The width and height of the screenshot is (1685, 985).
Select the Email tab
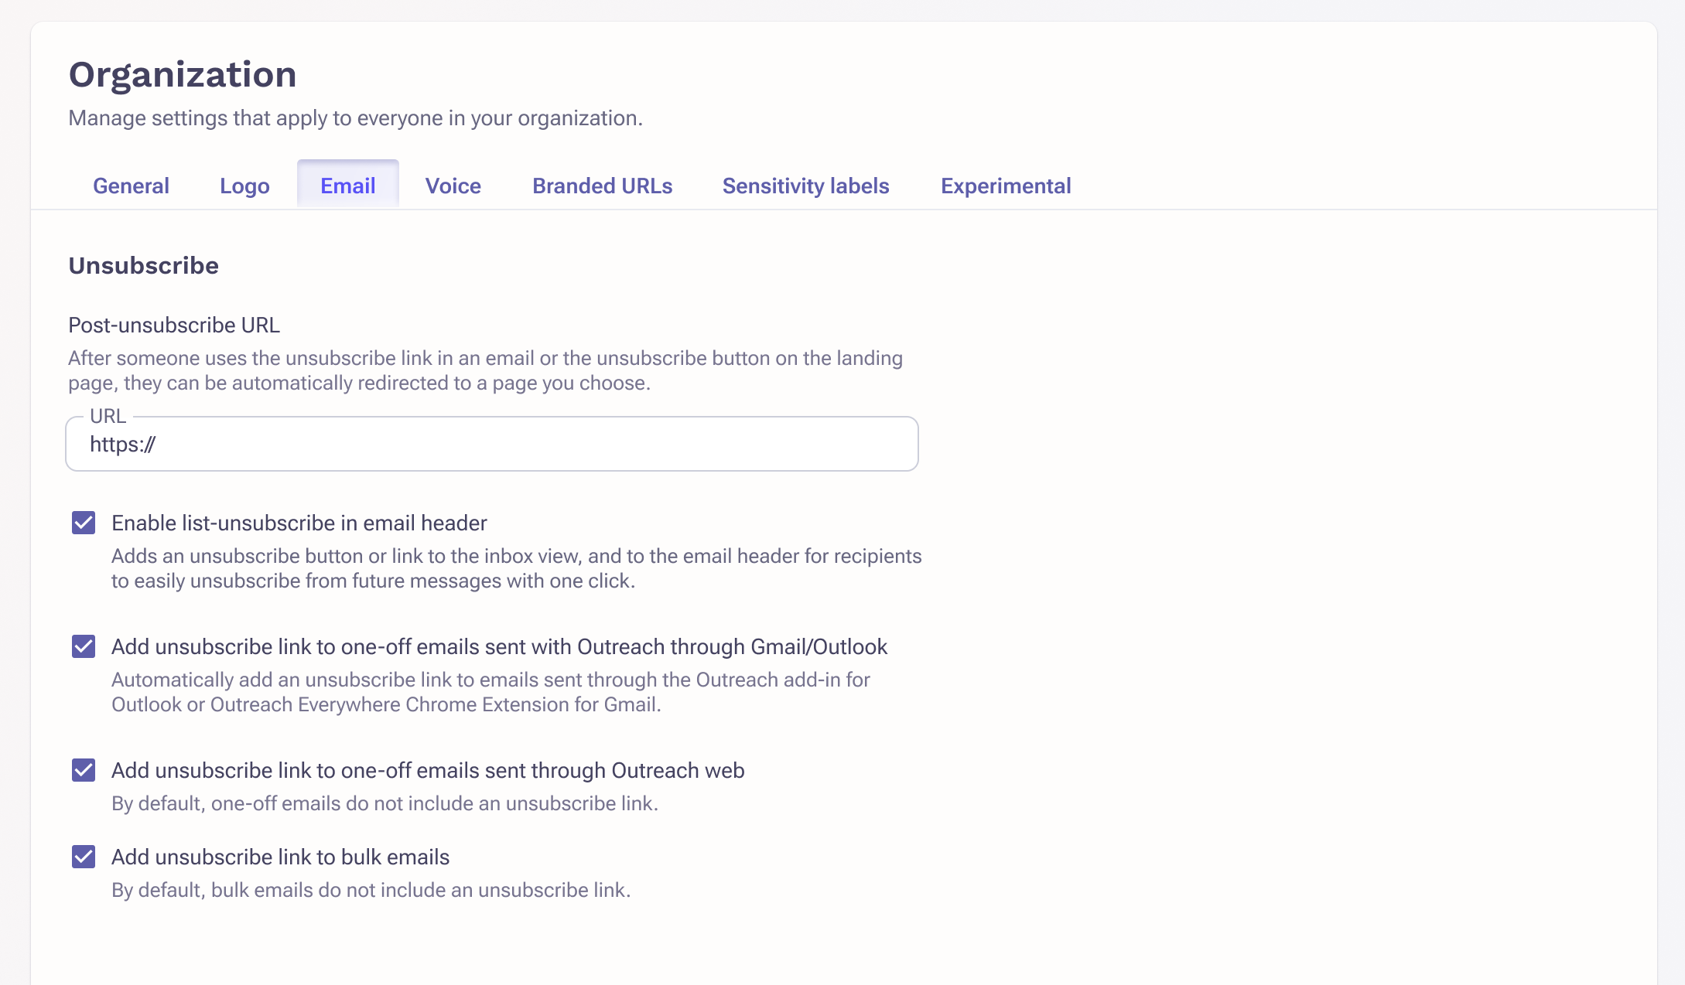click(348, 186)
